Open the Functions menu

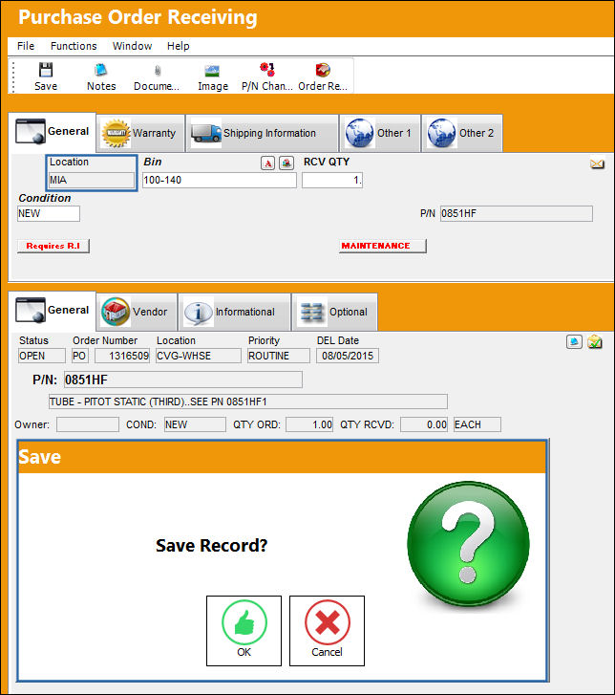click(74, 46)
